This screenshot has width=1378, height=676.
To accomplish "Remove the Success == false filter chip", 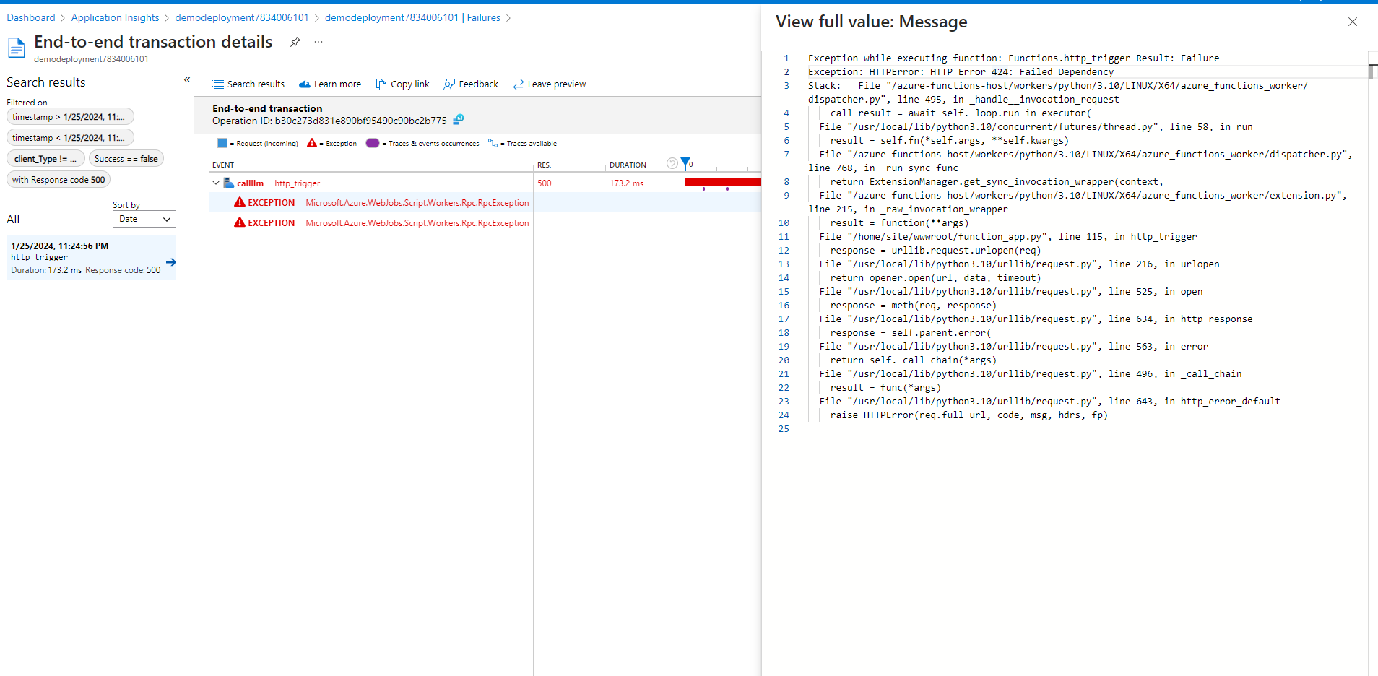I will pyautogui.click(x=126, y=158).
